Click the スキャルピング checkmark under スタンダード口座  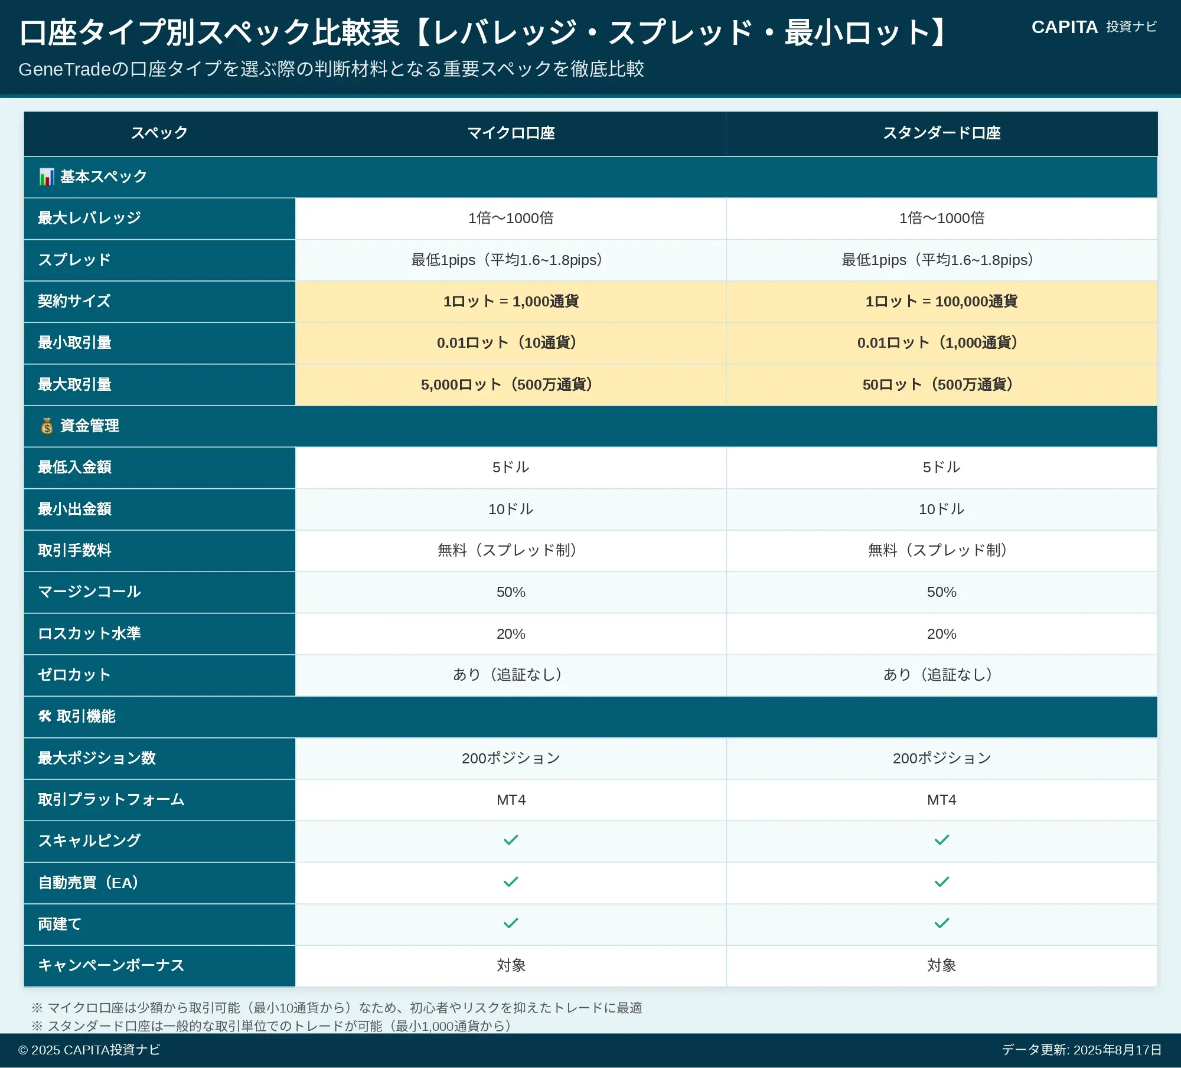[x=942, y=840]
